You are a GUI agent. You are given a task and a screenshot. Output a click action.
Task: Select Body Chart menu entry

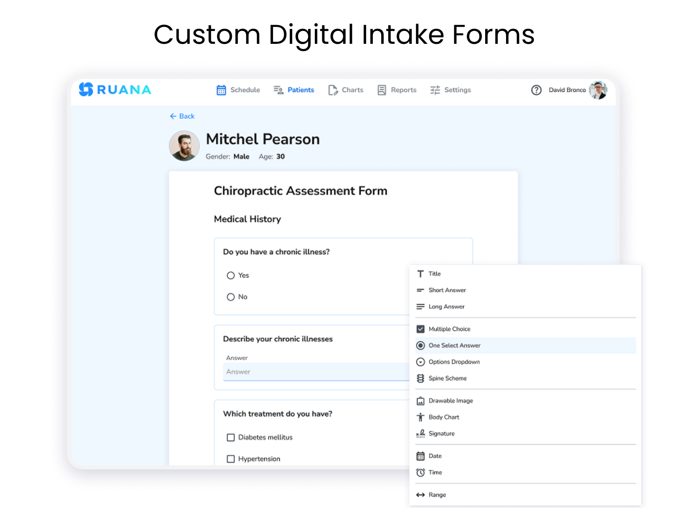click(525, 417)
